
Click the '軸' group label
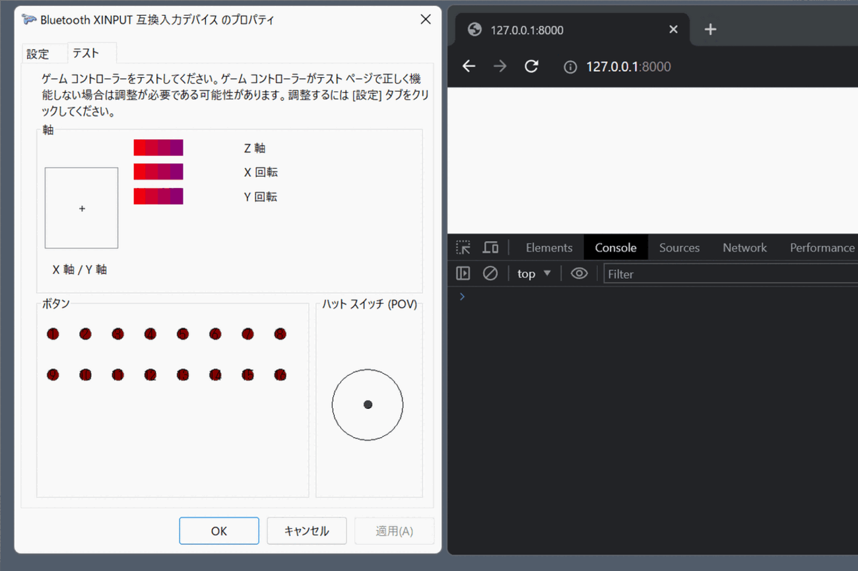[48, 130]
